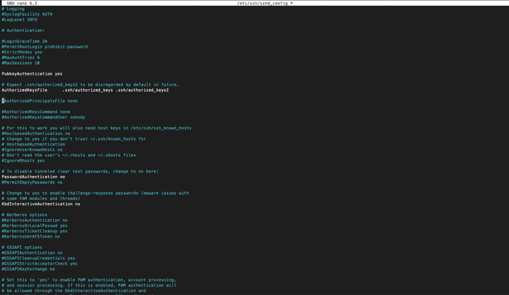The image size is (509, 295).
Task: Select the #MaxSessions 10 line
Action: [21, 63]
